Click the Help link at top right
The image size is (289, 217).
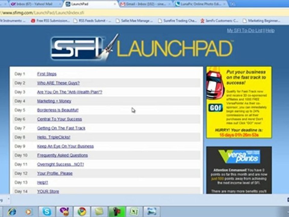pos(270,30)
